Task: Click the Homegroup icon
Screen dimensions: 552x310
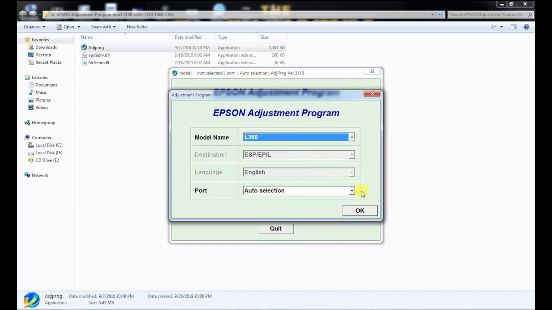Action: pyautogui.click(x=27, y=123)
